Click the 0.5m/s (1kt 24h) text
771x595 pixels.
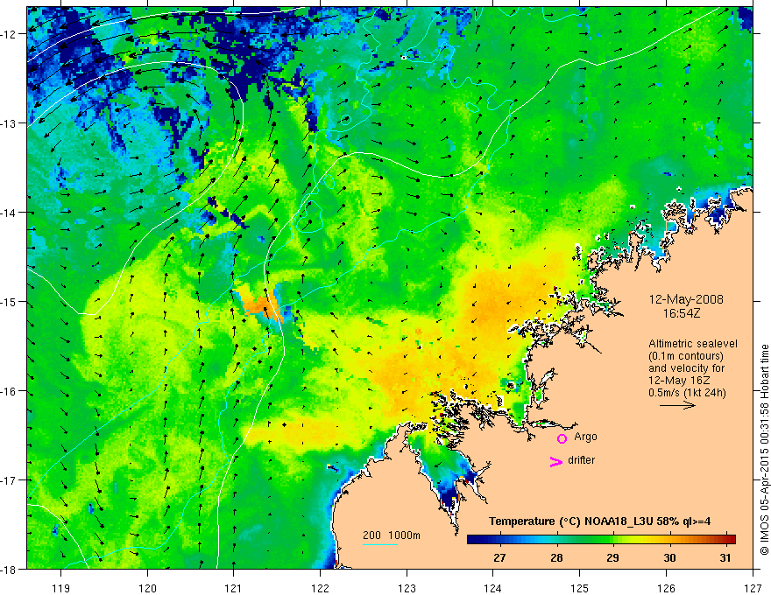pos(687,393)
